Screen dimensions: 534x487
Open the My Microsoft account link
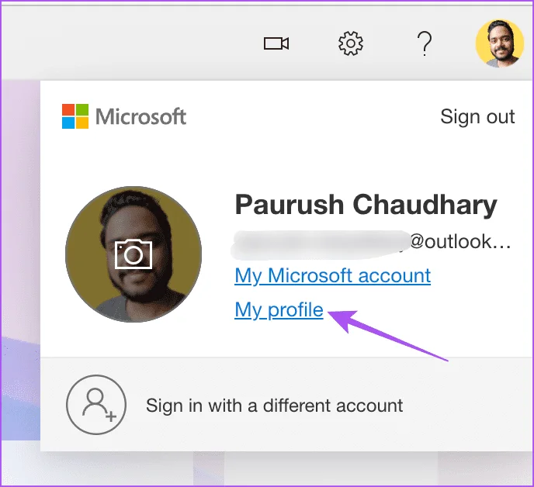pyautogui.click(x=333, y=275)
